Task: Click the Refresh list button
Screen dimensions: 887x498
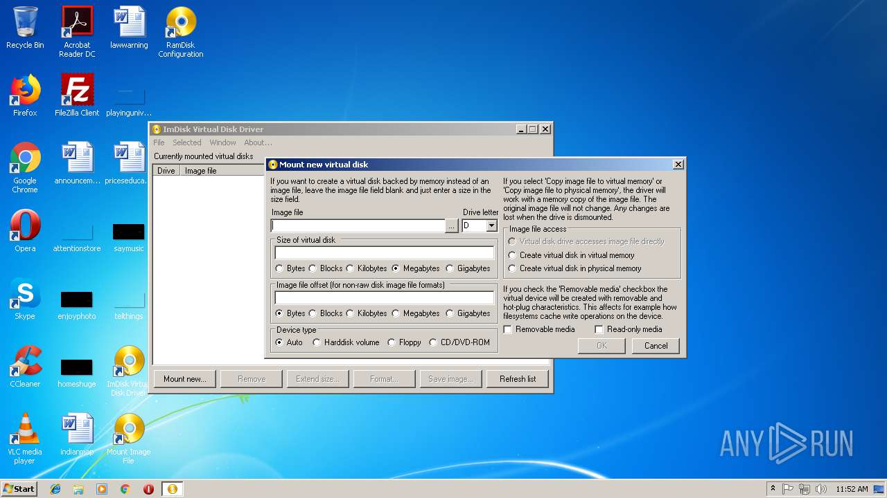Action: click(518, 379)
